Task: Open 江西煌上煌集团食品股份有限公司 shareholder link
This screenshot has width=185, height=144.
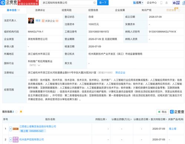Action: point(38,127)
